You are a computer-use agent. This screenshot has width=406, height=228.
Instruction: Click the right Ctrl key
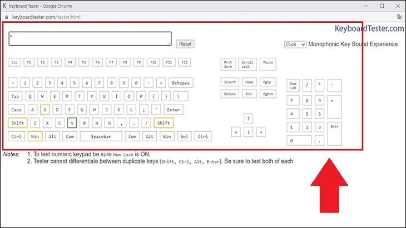coord(203,136)
